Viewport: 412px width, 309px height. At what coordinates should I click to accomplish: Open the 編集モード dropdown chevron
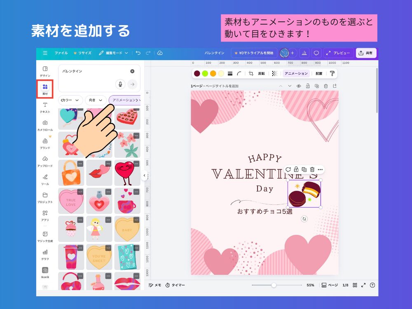[126, 53]
